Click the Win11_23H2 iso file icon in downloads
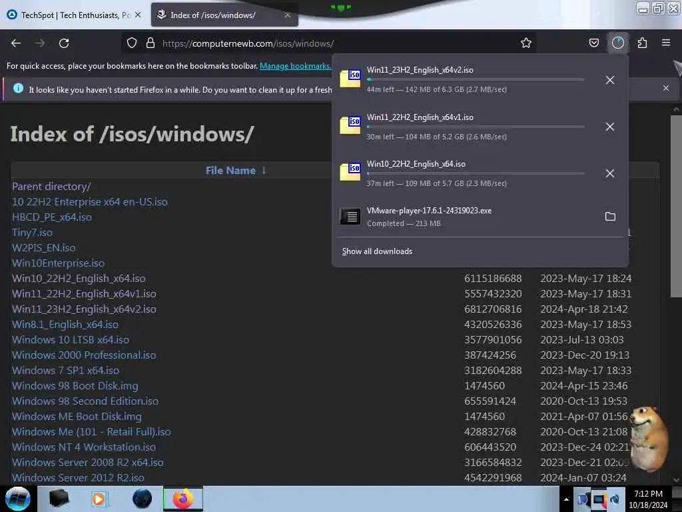 (350, 79)
